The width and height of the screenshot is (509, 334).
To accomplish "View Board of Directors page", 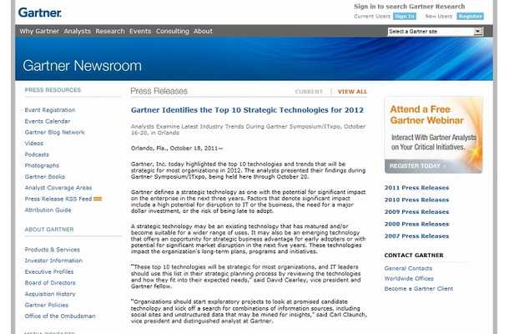I will (50, 283).
